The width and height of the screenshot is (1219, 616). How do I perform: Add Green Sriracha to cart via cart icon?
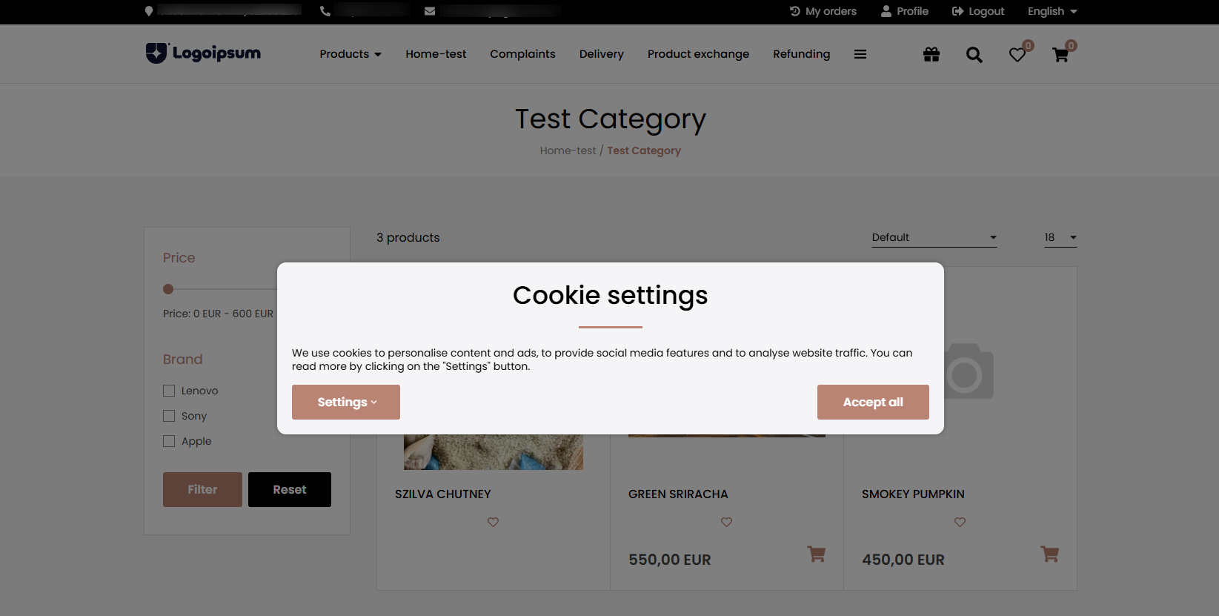coord(816,554)
